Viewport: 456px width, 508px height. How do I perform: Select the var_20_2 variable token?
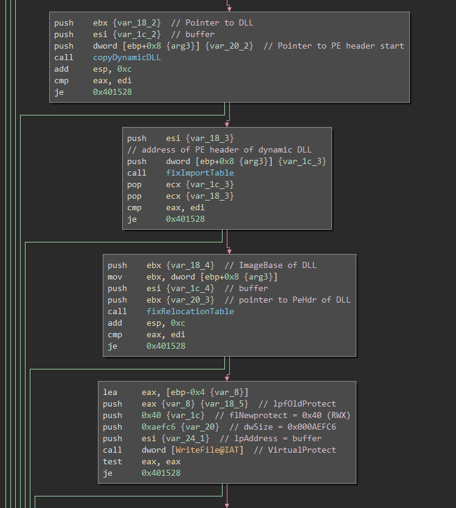229,46
